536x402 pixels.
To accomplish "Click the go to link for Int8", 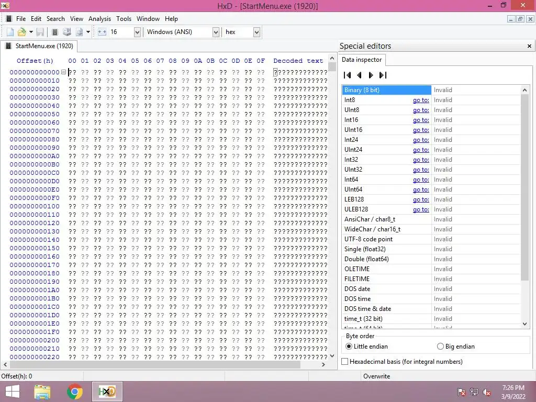I will [x=421, y=100].
